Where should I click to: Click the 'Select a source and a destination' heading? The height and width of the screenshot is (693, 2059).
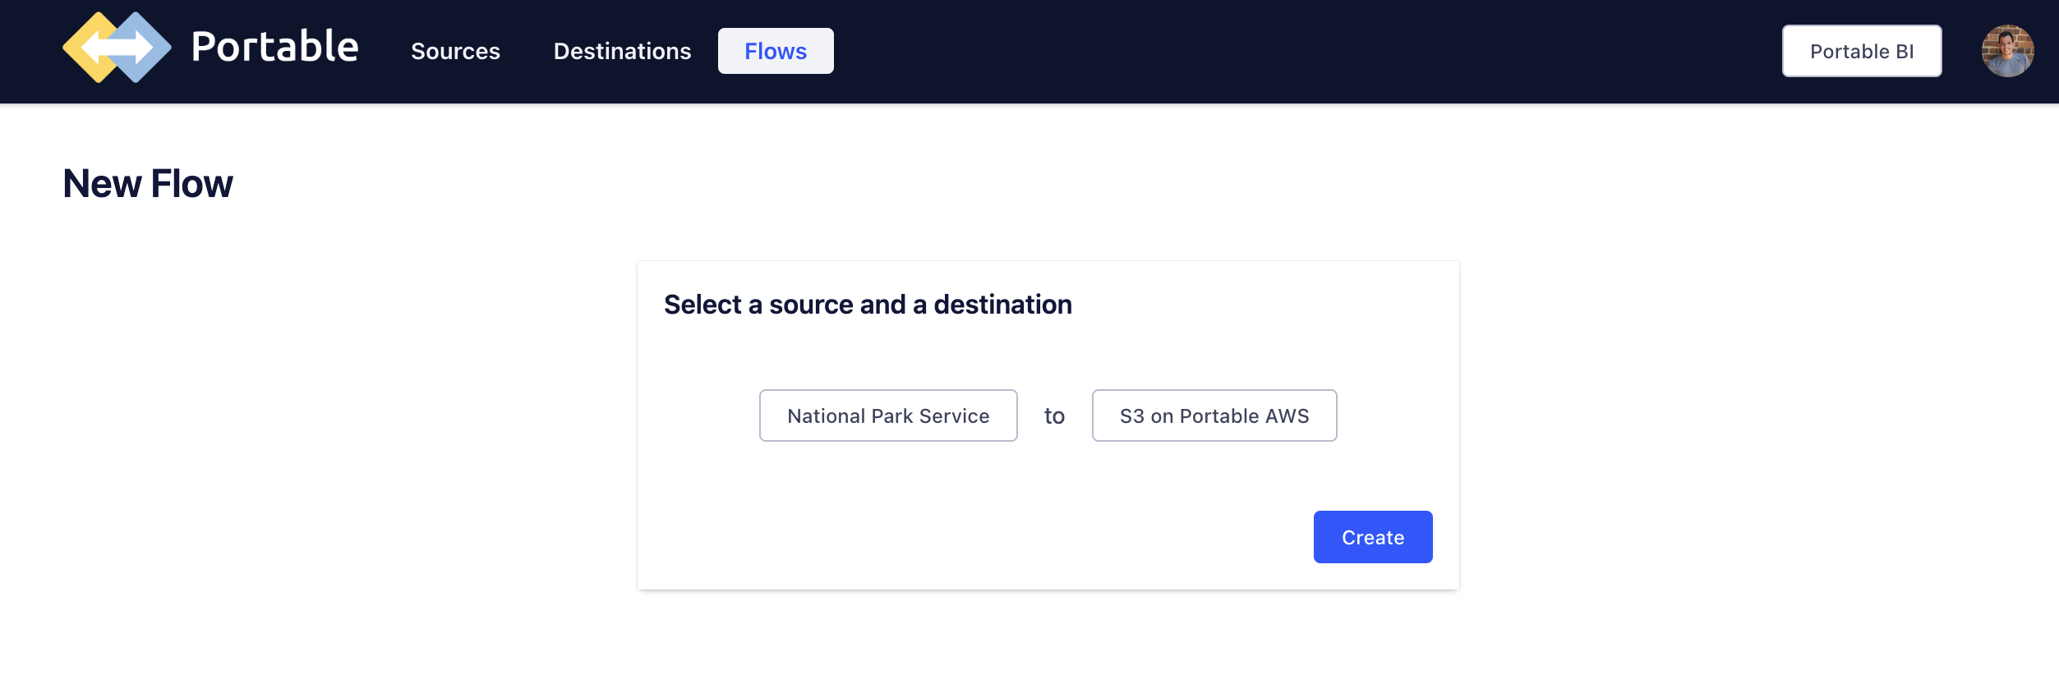tap(867, 305)
